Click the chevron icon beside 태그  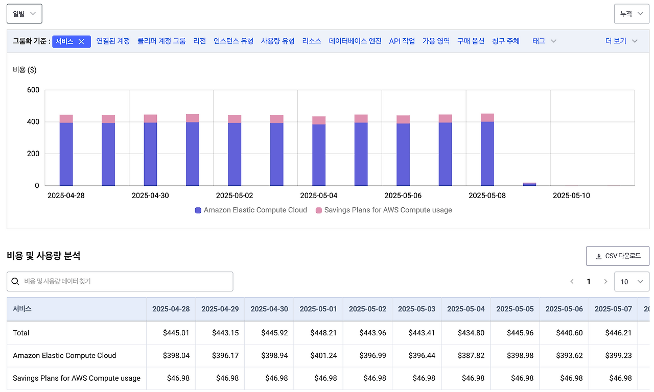click(553, 41)
